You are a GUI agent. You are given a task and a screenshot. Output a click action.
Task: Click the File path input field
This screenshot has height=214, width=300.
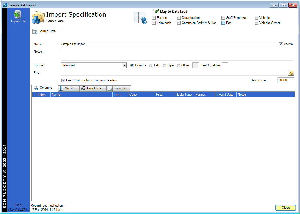click(174, 73)
